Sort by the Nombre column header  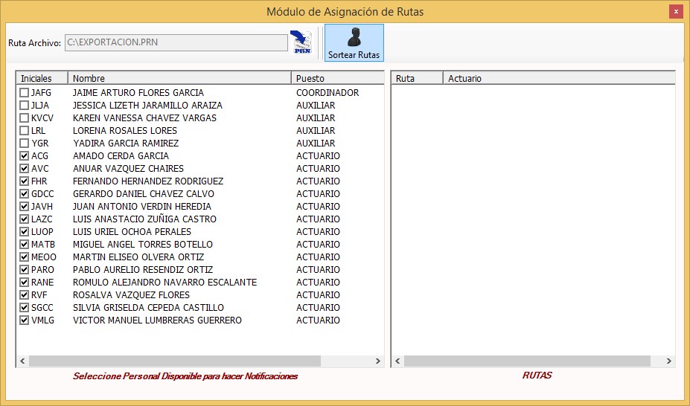tap(179, 78)
